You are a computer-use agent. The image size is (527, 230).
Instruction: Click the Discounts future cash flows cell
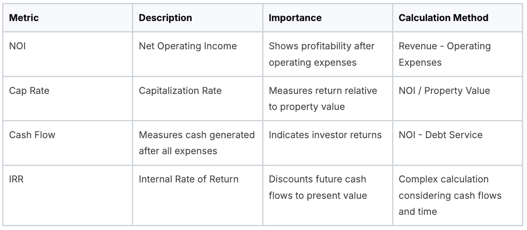[317, 187]
